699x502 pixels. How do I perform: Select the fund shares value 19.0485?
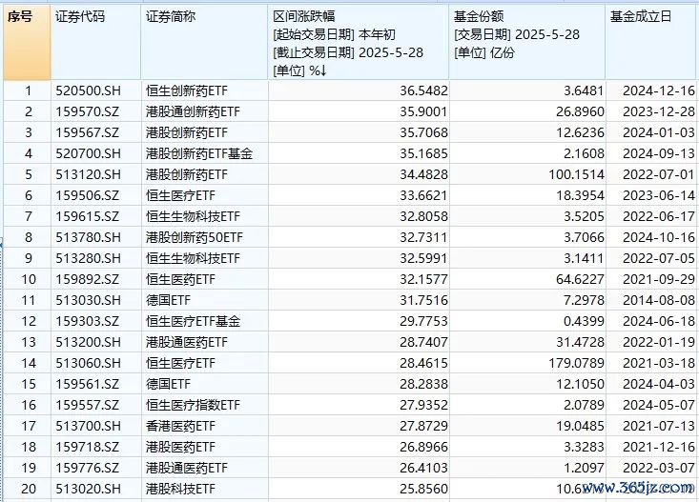(x=580, y=426)
